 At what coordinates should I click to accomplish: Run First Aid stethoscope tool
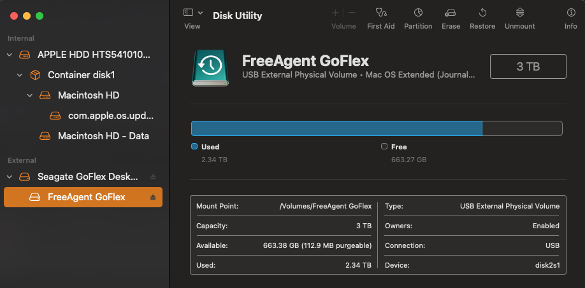tap(381, 13)
